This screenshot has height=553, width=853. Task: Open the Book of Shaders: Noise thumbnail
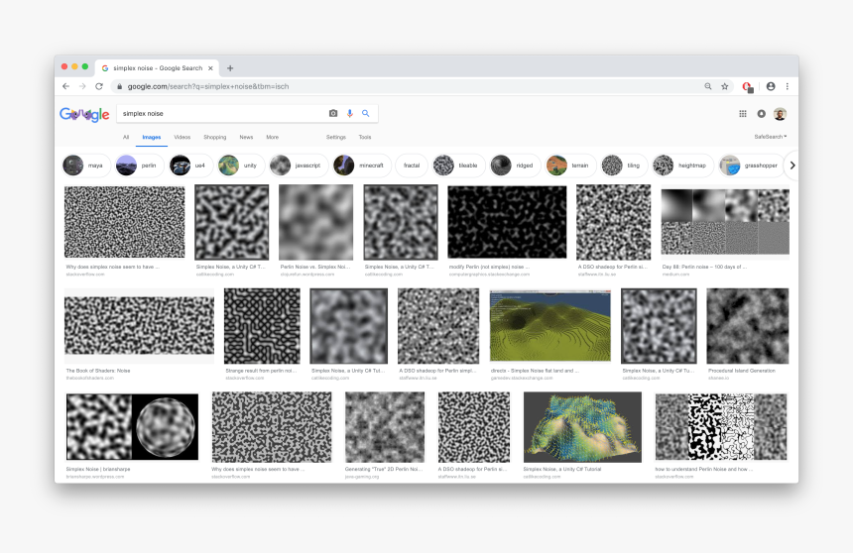139,326
